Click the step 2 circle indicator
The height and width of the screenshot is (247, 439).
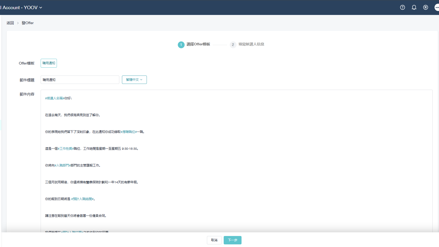233,45
